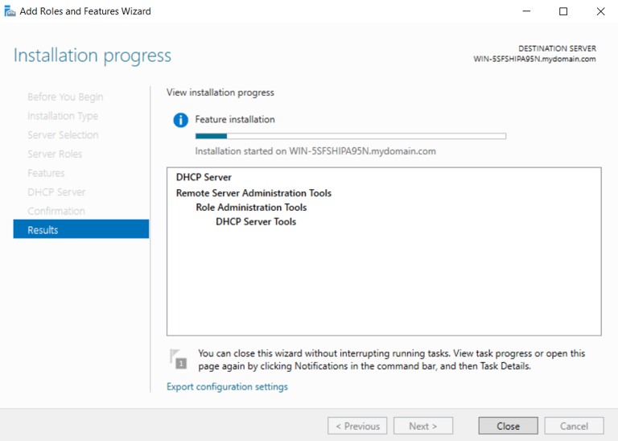Click the Next button
Image resolution: width=618 pixels, height=441 pixels.
[423, 426]
